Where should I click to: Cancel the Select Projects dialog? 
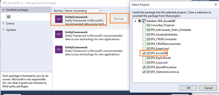pyautogui.click(x=208, y=88)
